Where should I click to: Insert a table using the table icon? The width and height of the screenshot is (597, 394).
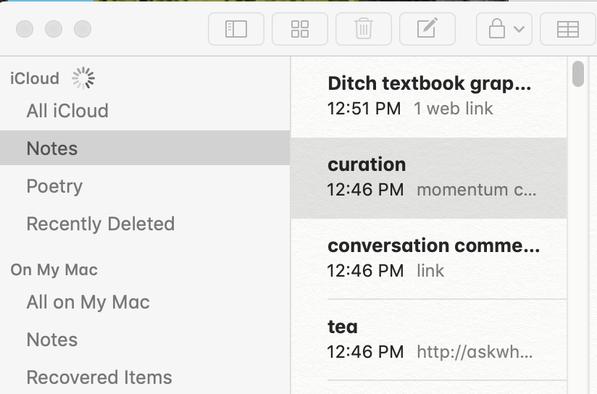[x=568, y=29]
